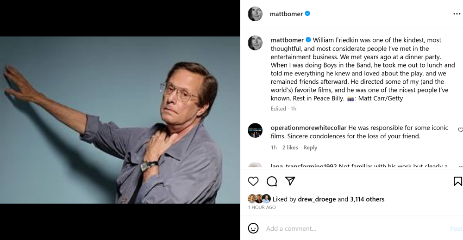The width and height of the screenshot is (463, 240).
Task: Open emoji picker in comment box
Action: coord(253,228)
